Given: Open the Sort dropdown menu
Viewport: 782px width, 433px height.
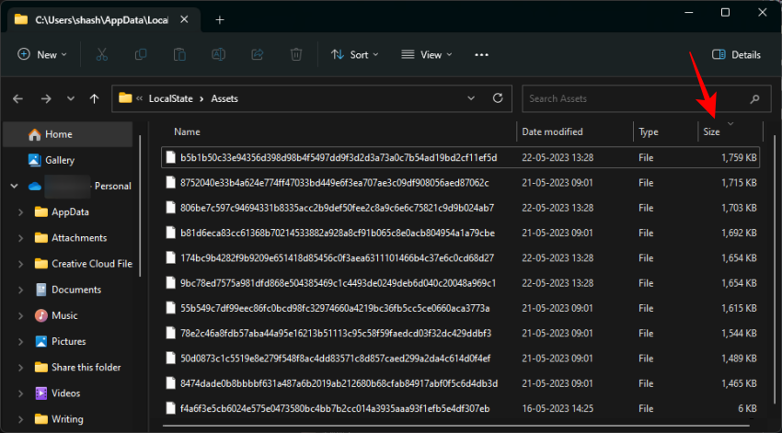Looking at the screenshot, I should point(354,55).
